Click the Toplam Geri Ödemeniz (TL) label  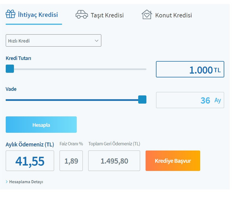pos(114,144)
